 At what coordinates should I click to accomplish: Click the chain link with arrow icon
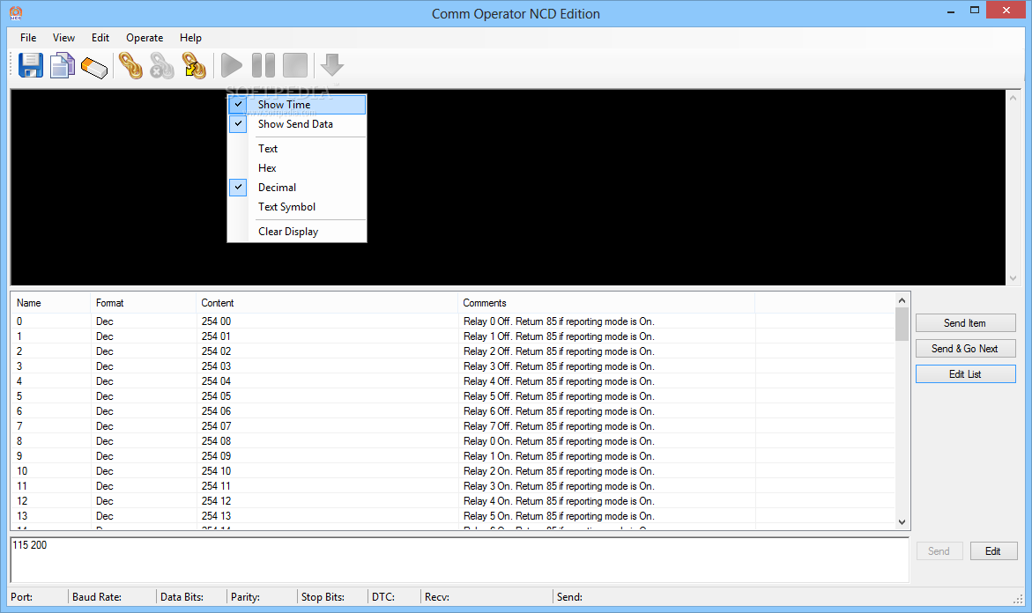click(x=194, y=66)
